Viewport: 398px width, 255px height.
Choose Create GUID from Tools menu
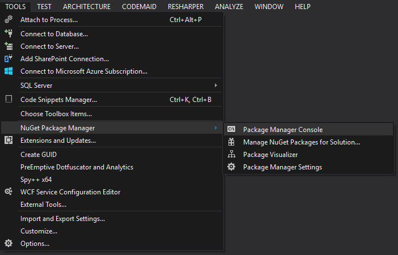(x=39, y=154)
